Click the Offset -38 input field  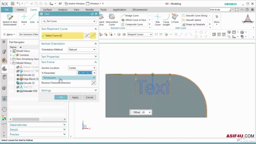(x=144, y=112)
